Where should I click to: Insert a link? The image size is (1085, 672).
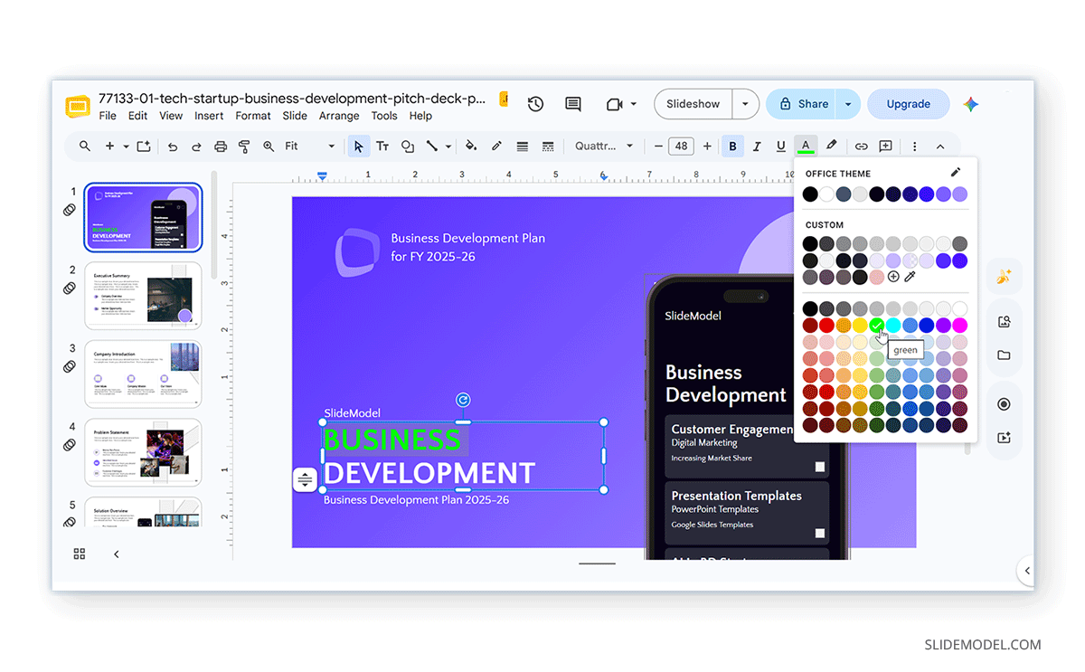tap(862, 146)
